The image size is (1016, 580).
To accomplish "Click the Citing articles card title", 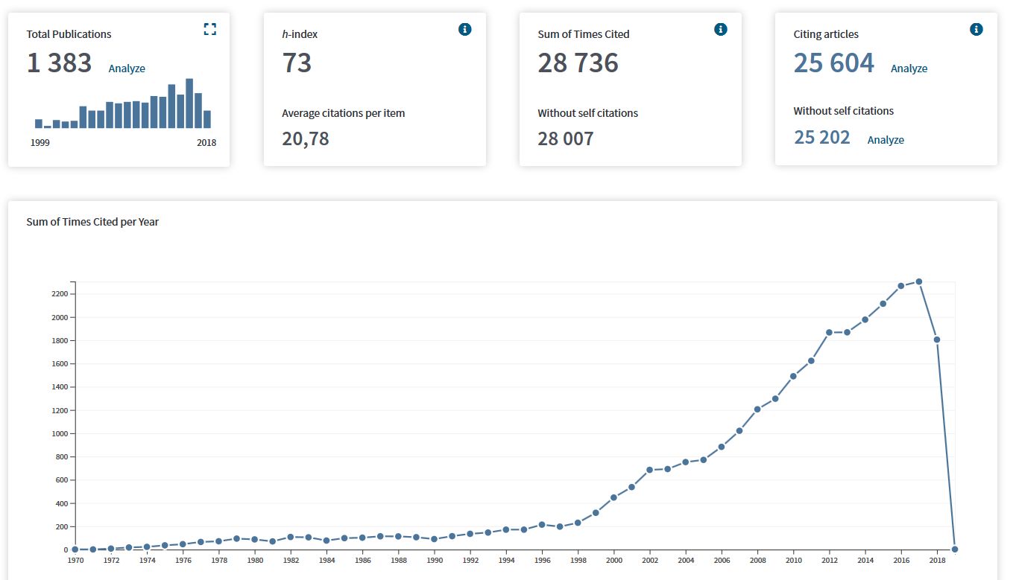I will [x=826, y=34].
